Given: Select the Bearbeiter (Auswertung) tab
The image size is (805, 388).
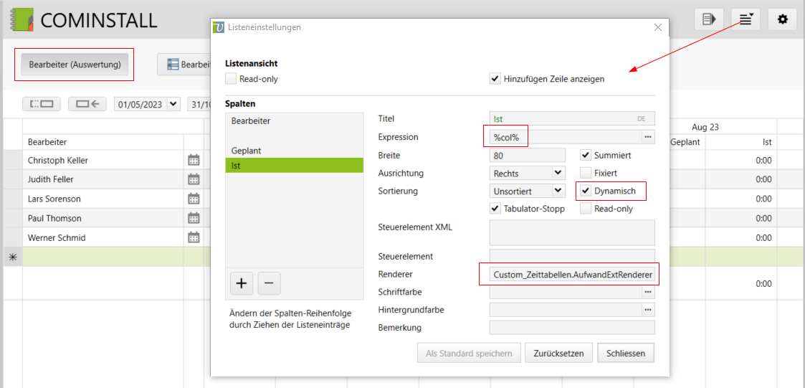Looking at the screenshot, I should tap(75, 65).
